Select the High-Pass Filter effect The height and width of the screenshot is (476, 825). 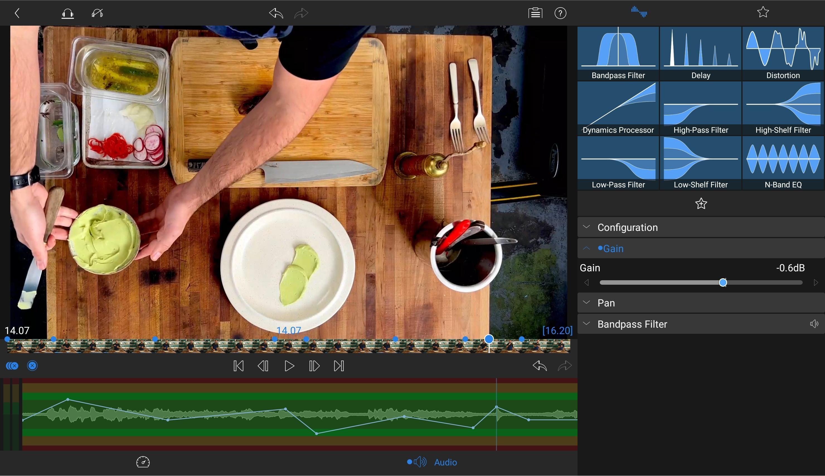point(700,108)
